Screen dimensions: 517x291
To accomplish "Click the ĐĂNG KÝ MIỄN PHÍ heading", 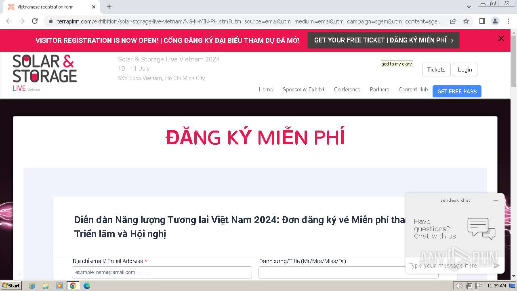I will click(x=255, y=137).
